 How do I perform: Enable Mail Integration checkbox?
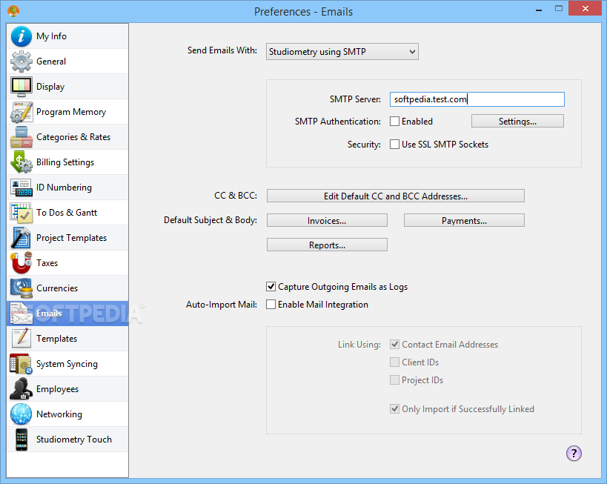[271, 305]
